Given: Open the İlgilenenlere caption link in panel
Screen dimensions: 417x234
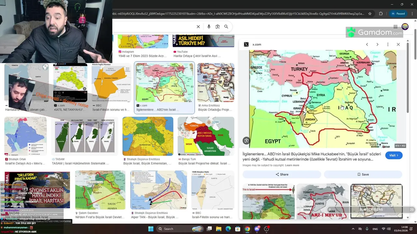Looking at the screenshot, I should [312, 157].
